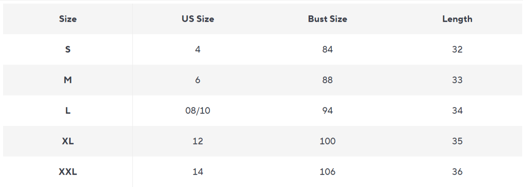The image size is (523, 187).
Task: Click length value 34
Action: tap(457, 111)
